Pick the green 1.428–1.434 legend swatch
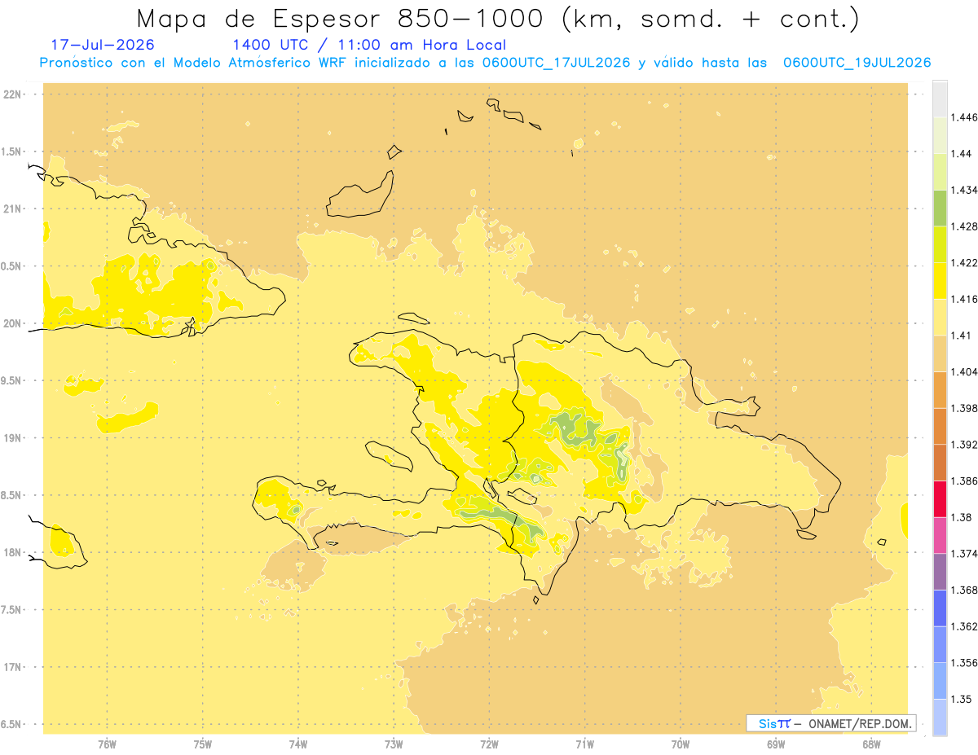978x755 pixels. [940, 208]
